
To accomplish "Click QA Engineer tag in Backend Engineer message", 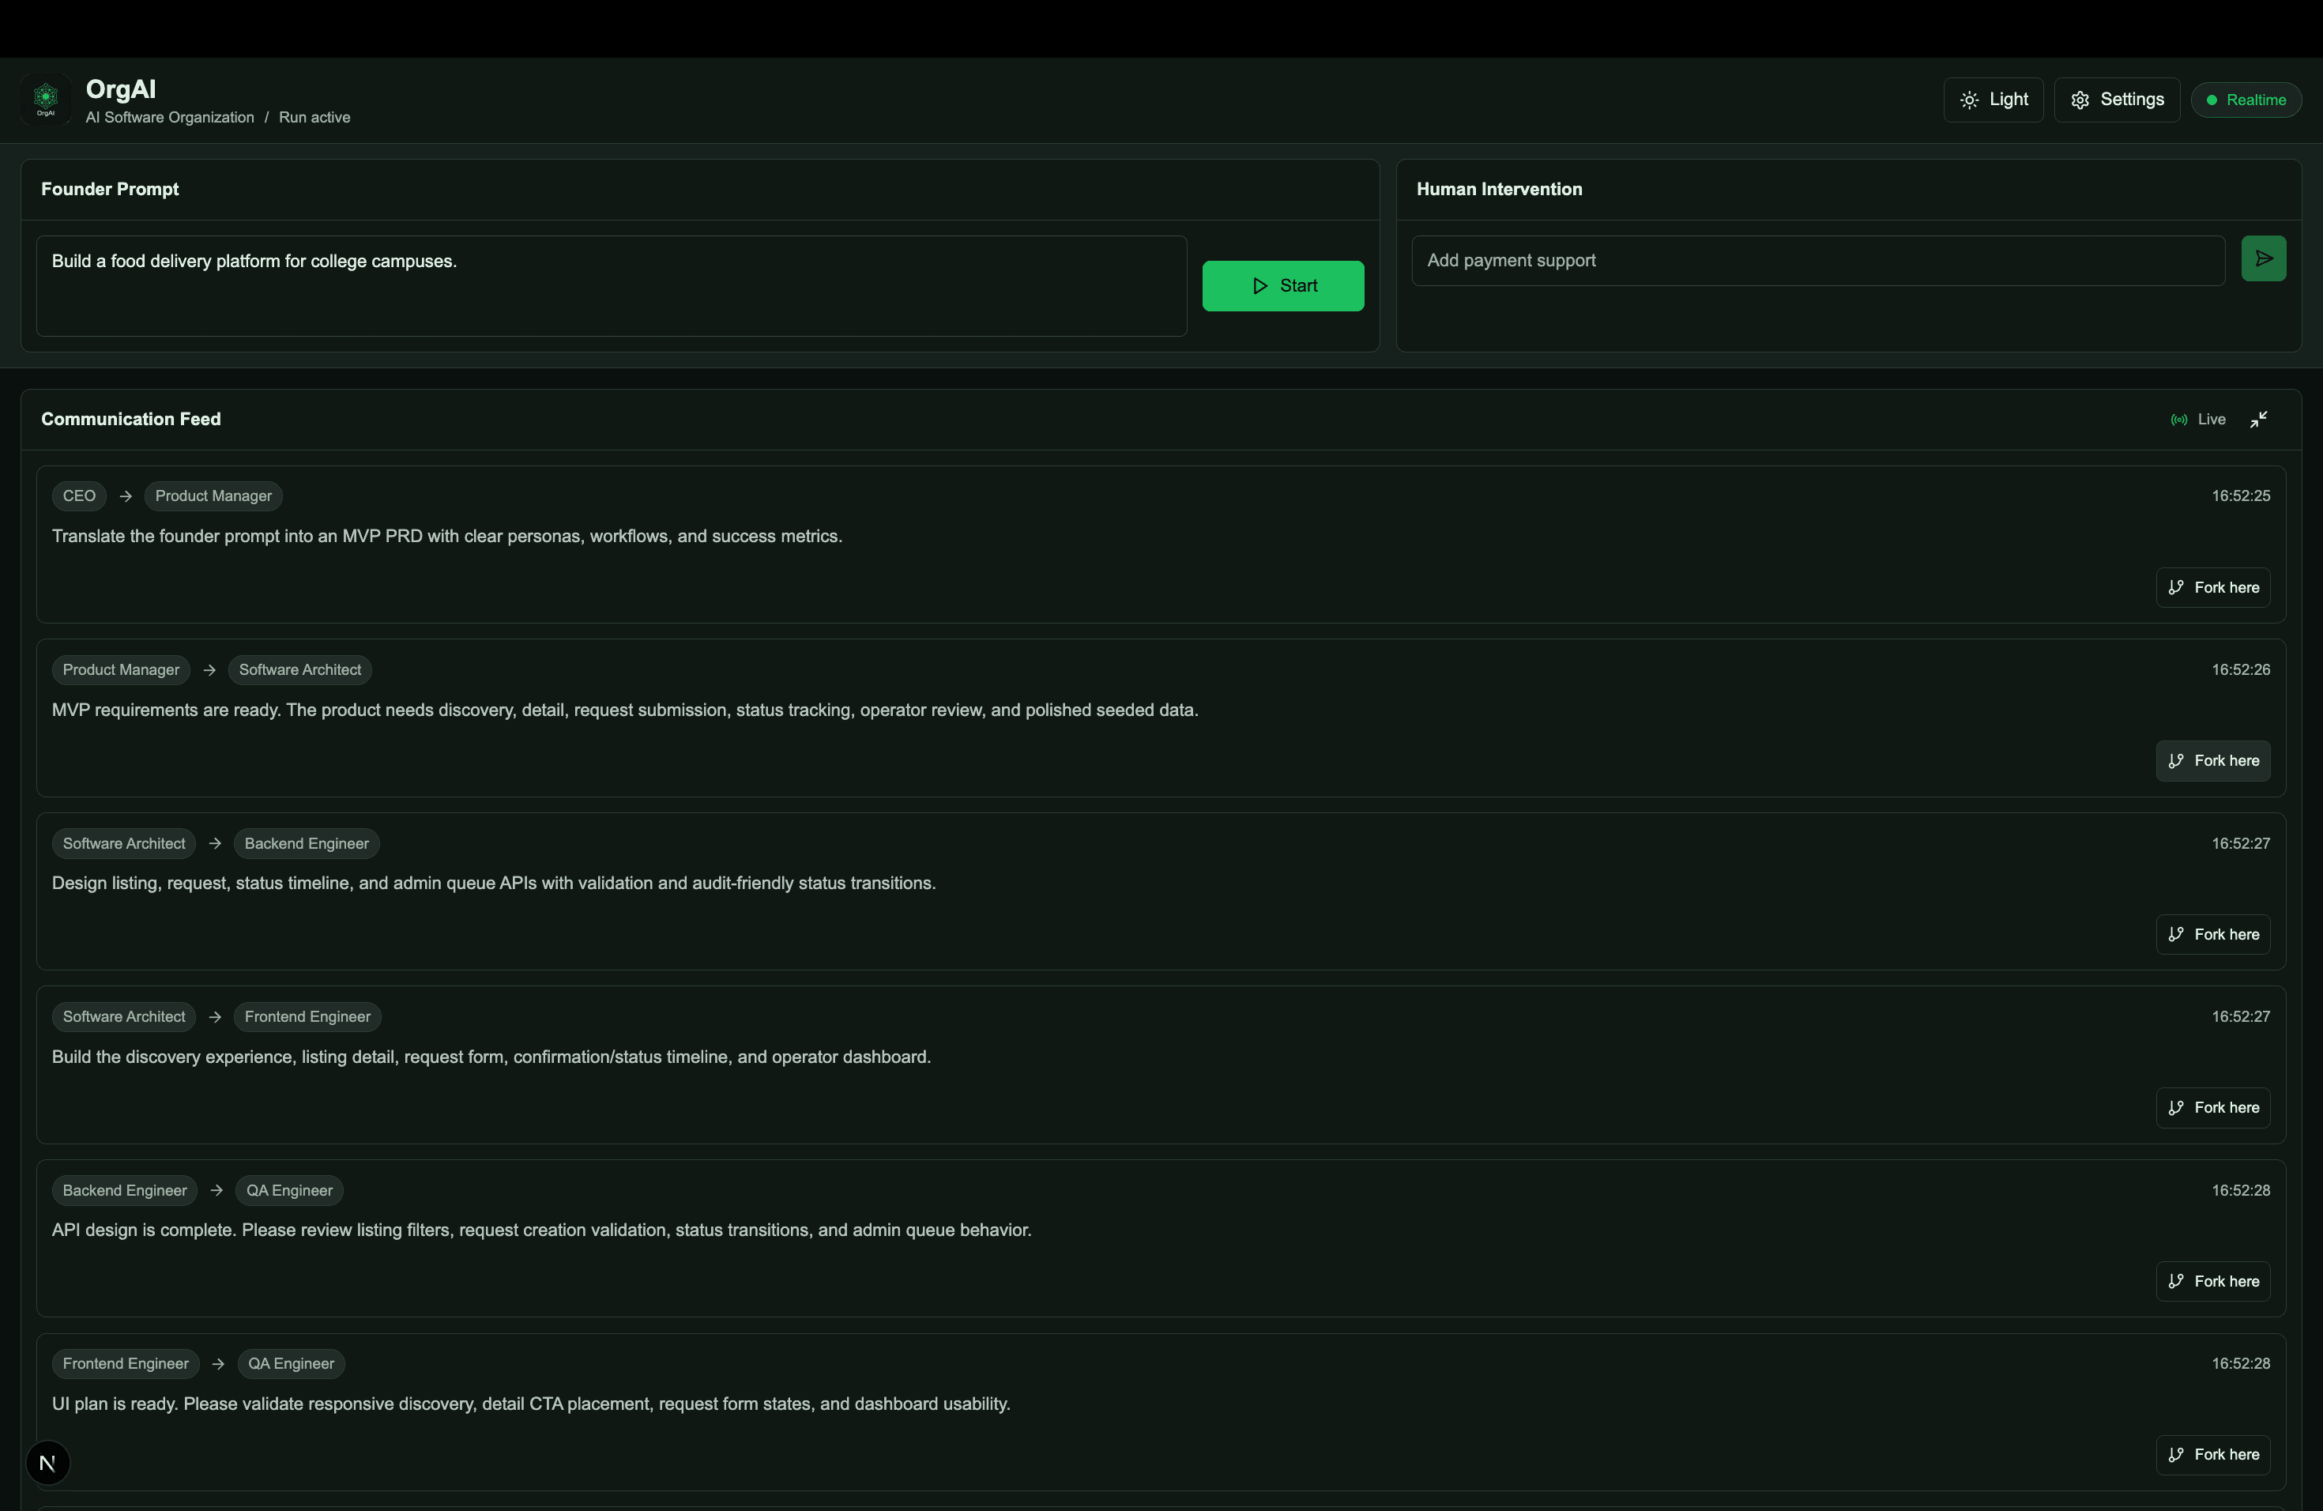I will 289,1191.
